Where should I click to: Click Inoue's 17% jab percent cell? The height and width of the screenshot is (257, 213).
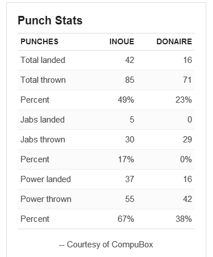point(126,159)
